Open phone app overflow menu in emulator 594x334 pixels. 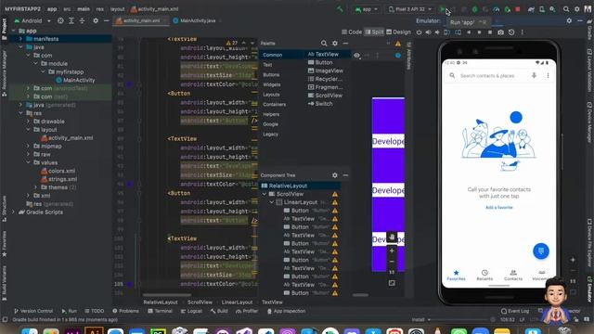(x=548, y=75)
